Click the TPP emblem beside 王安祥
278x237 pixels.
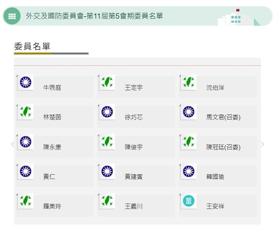(x=189, y=201)
